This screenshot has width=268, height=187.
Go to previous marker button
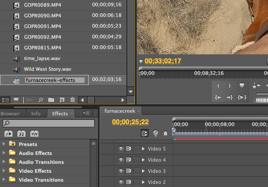256,85
